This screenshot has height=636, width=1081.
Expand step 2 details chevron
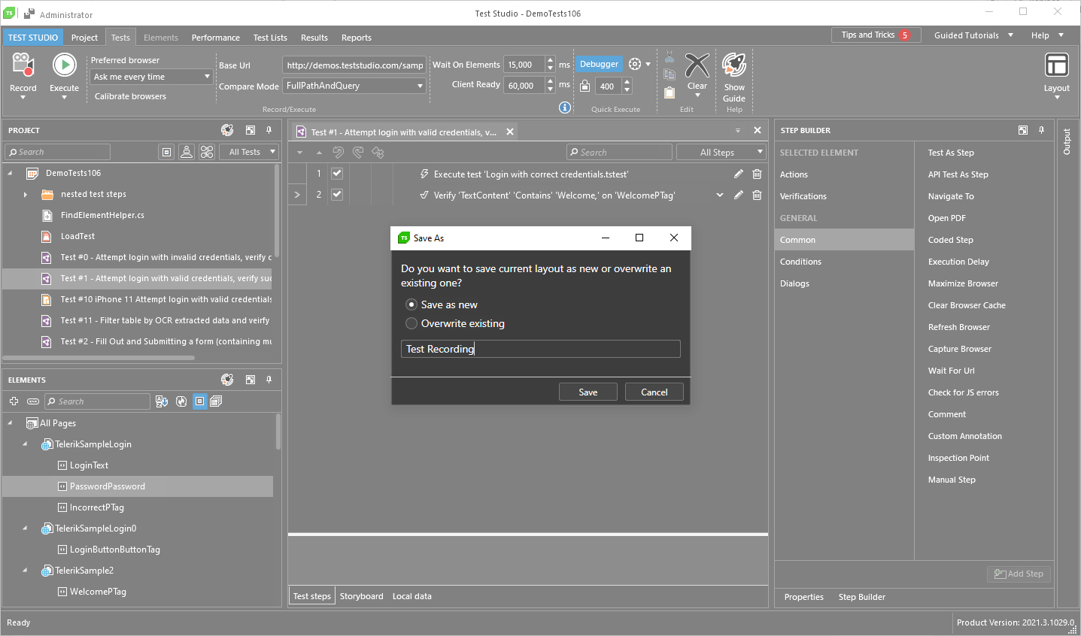(720, 195)
